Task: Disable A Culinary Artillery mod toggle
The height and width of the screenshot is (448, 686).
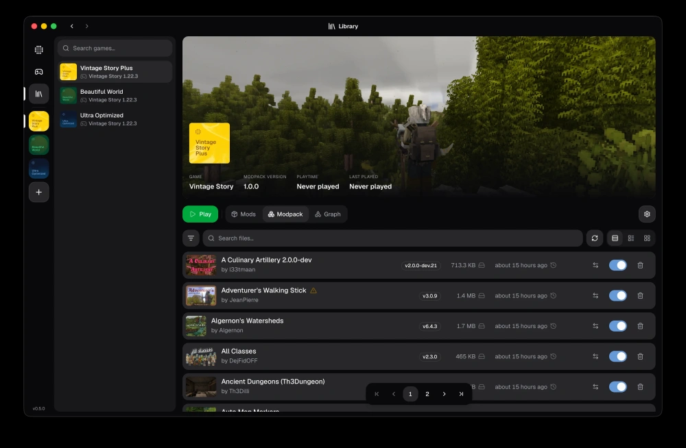Action: tap(618, 265)
